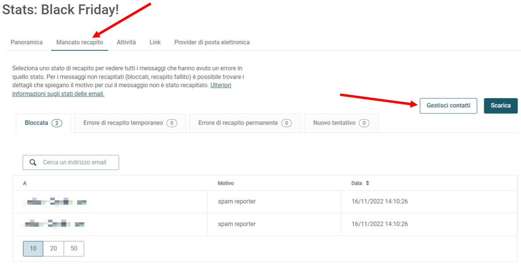Click the Stats: Black Friday! heading
Image resolution: width=521 pixels, height=265 pixels.
[x=60, y=10]
